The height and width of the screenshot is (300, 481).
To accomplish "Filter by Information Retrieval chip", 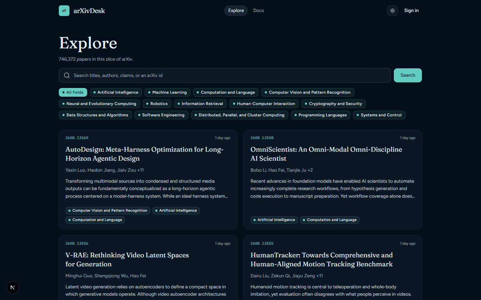I will tap(200, 104).
